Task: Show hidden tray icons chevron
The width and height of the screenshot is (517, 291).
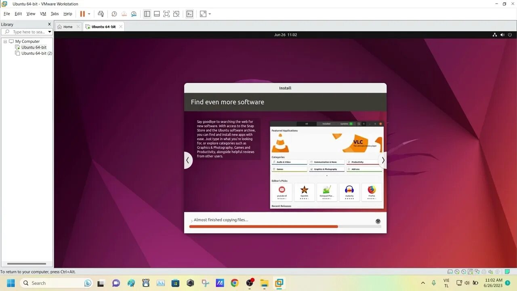Action: 423,283
